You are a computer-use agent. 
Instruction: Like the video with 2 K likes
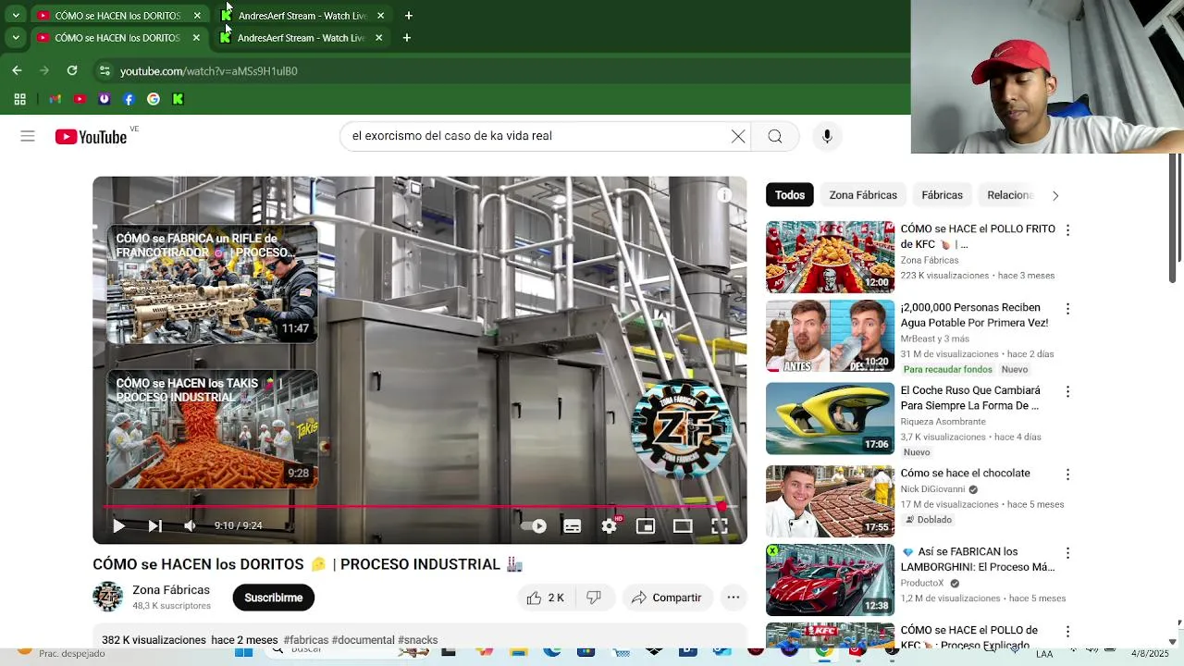(x=546, y=598)
